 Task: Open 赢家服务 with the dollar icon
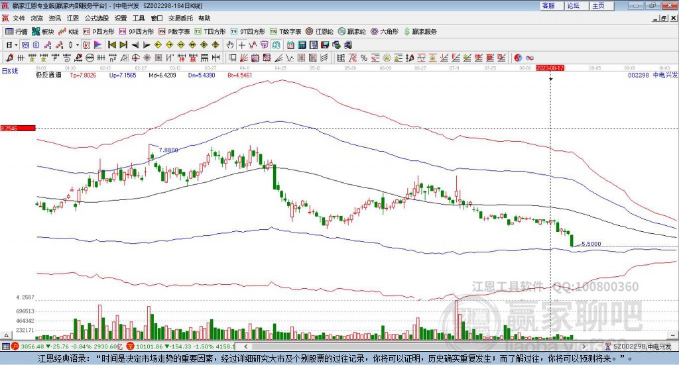pyautogui.click(x=420, y=32)
